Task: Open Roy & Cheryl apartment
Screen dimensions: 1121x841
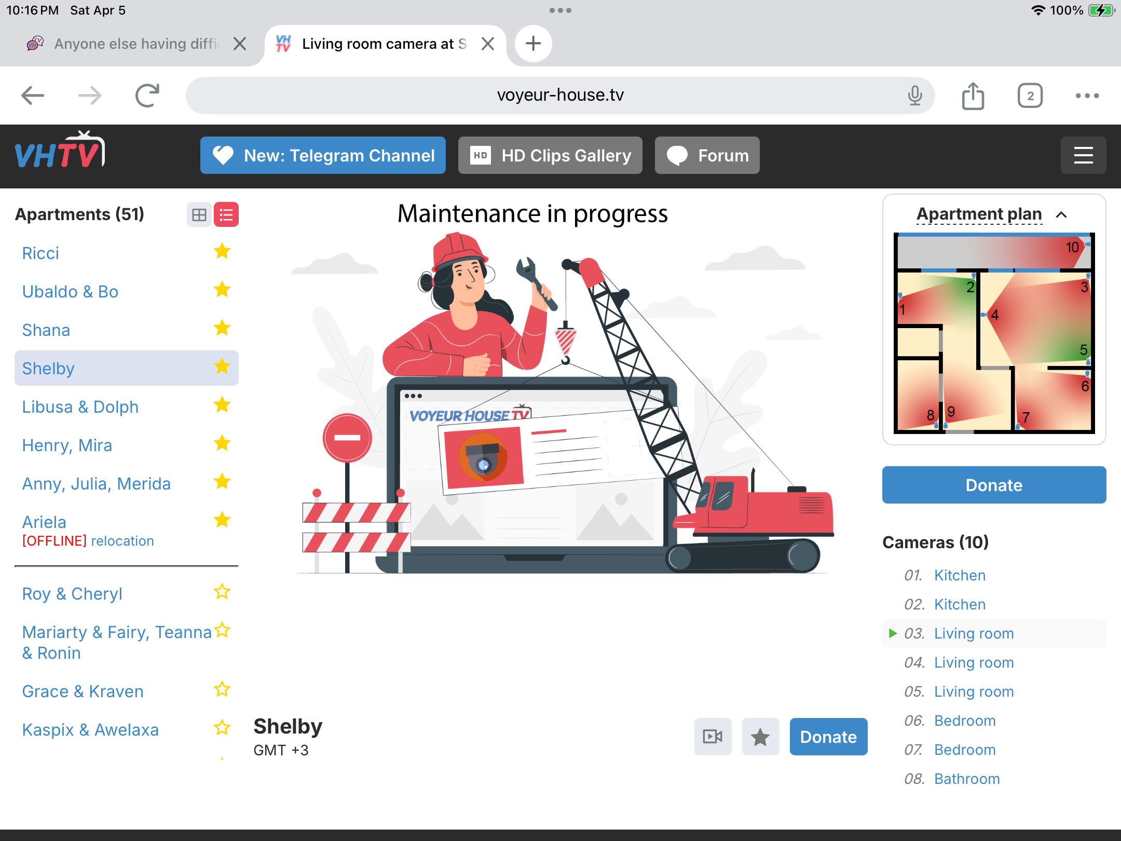Action: click(x=72, y=594)
